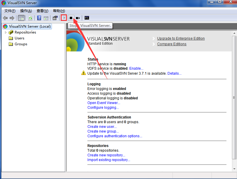Click the Forward arrow in the toolbar
The image size is (237, 179).
12,18
